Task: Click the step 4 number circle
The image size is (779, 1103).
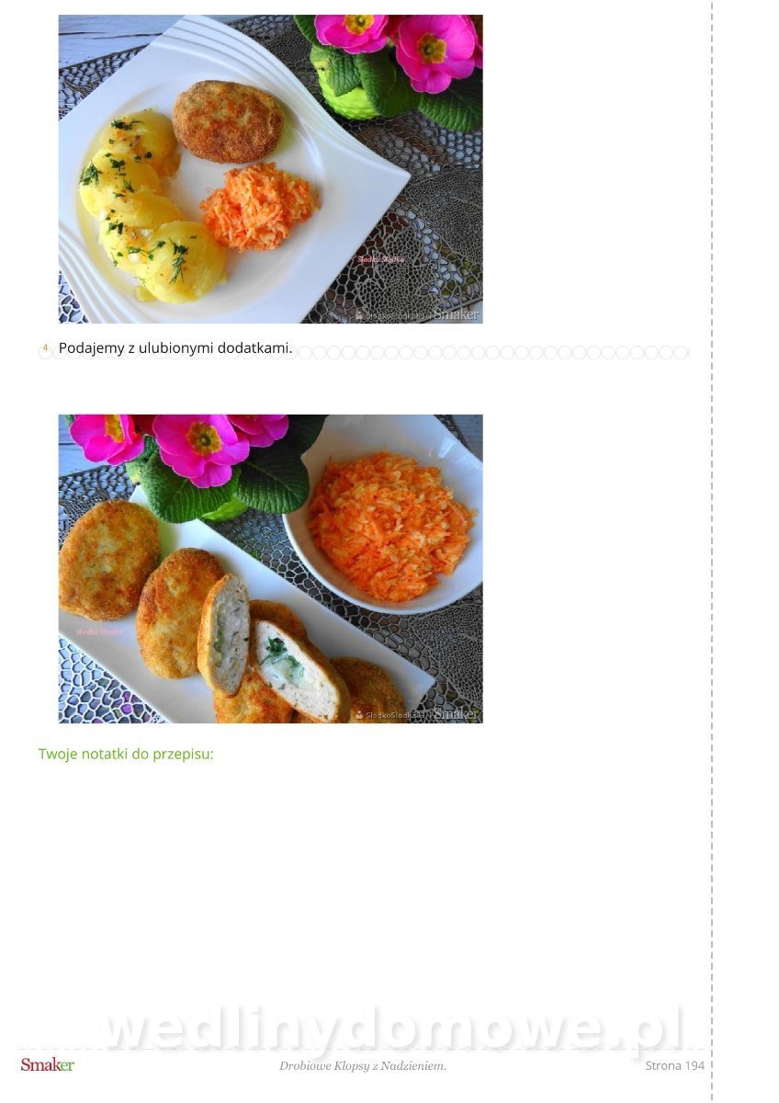Action: 45,348
